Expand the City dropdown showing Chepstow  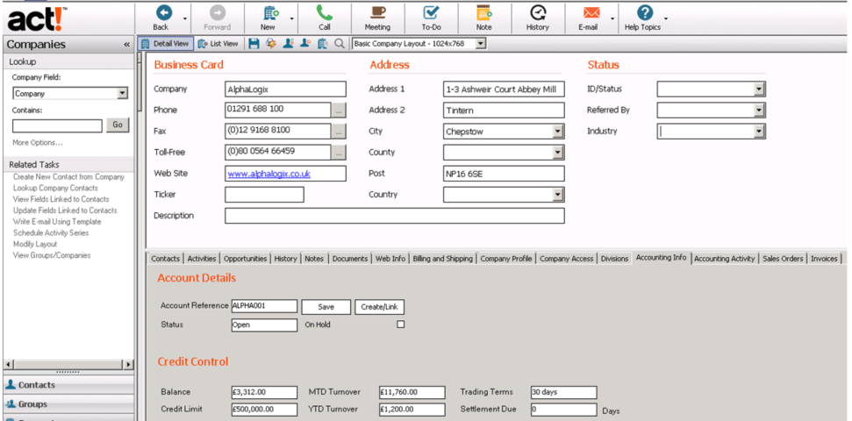pos(558,132)
